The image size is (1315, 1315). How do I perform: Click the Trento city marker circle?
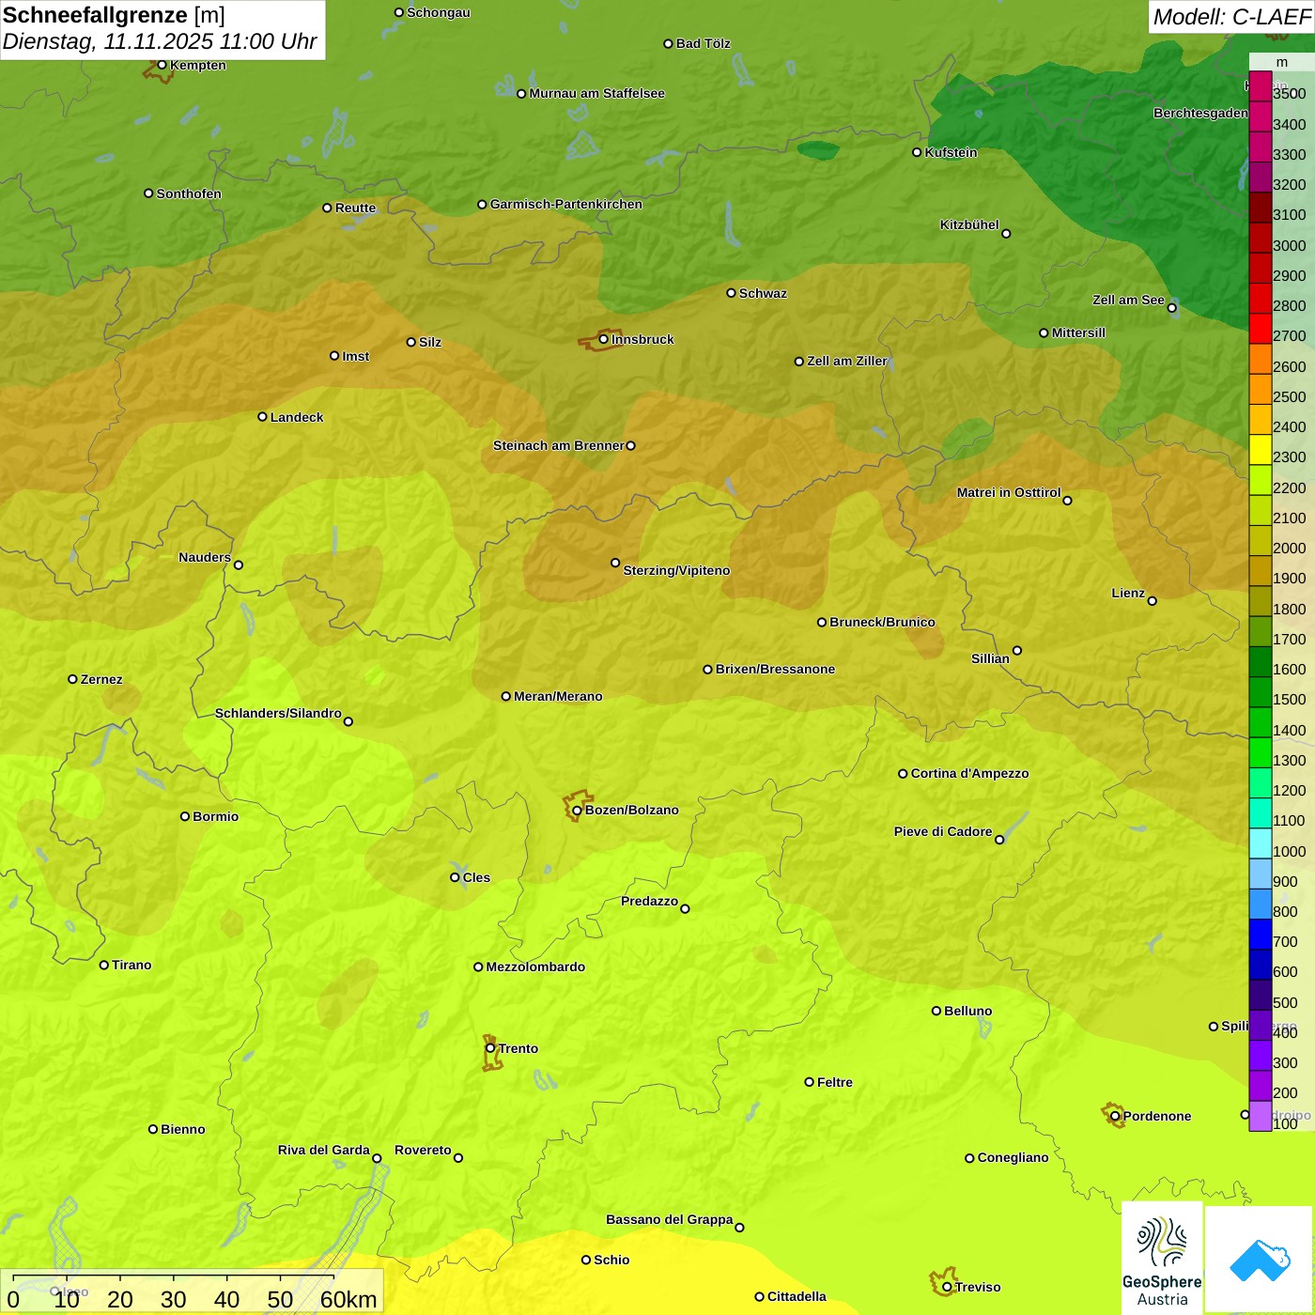click(x=490, y=1048)
